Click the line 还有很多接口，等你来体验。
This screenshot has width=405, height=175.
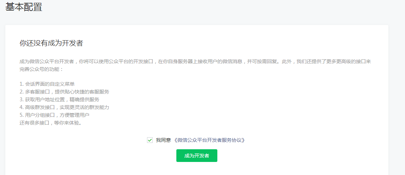[51, 123]
